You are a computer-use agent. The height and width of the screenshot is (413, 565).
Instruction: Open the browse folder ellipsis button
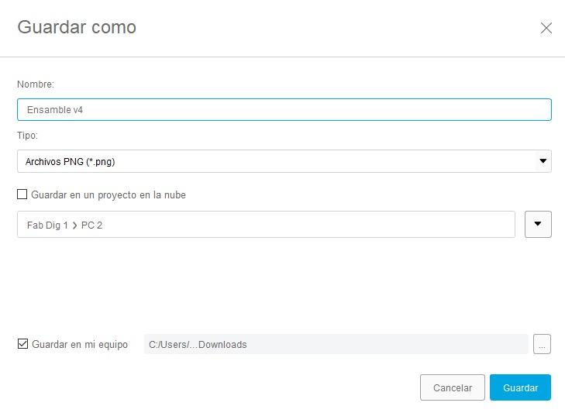coord(543,344)
